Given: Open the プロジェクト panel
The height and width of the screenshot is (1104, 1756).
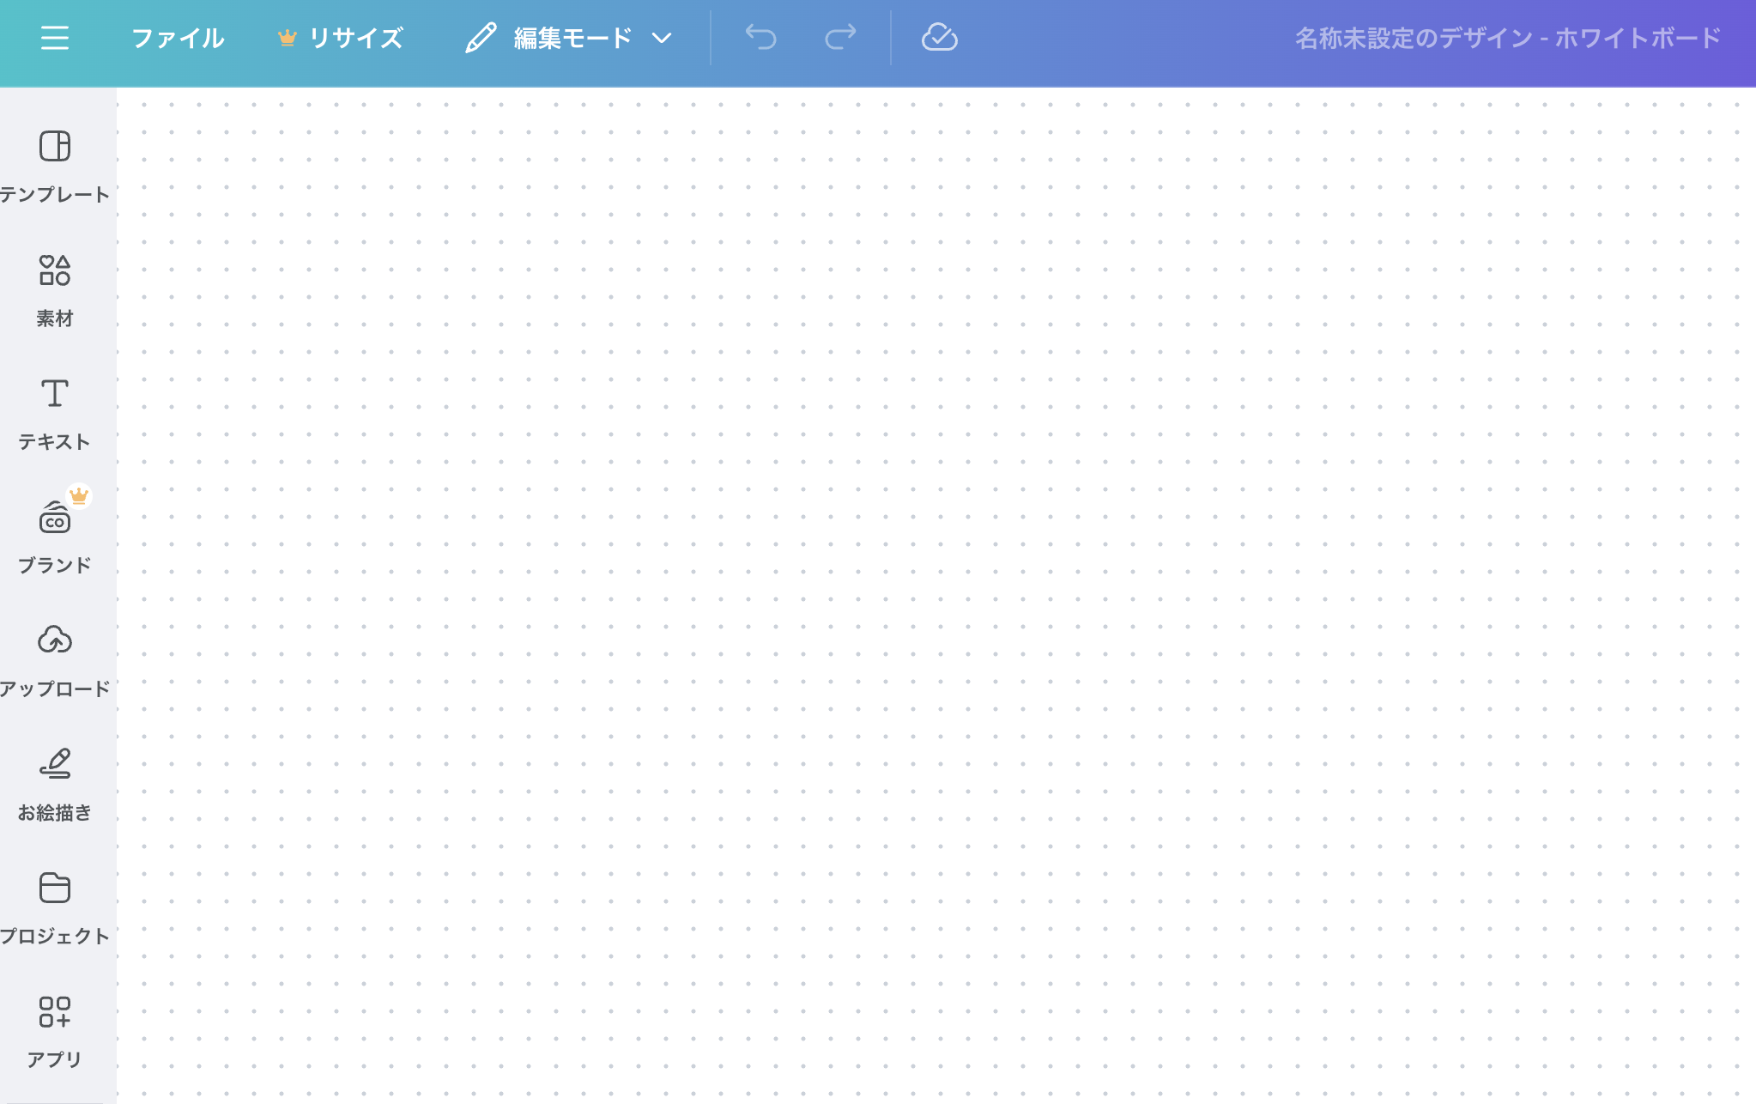Looking at the screenshot, I should coord(55,908).
